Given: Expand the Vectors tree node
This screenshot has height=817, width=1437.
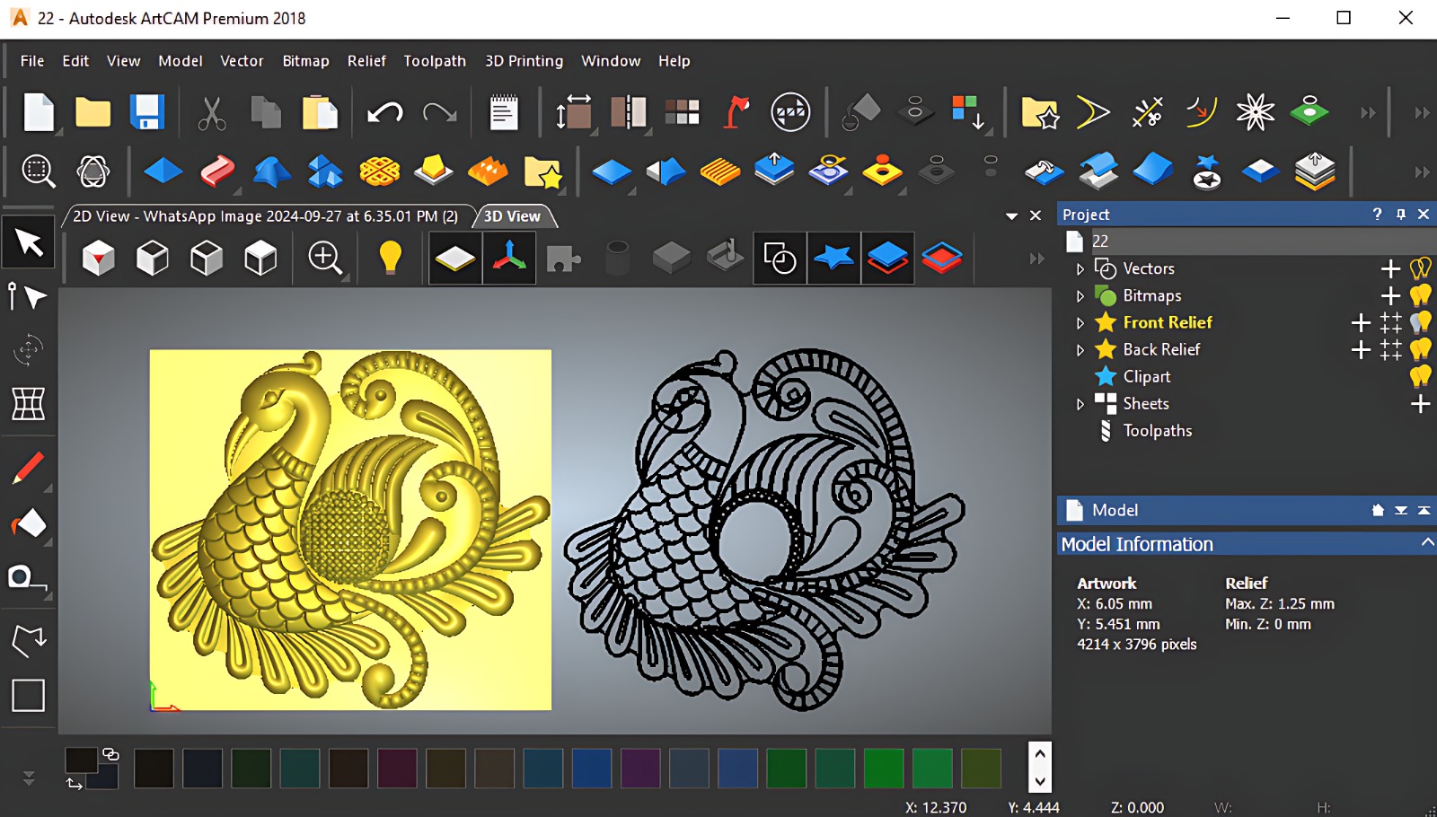Looking at the screenshot, I should (x=1080, y=268).
